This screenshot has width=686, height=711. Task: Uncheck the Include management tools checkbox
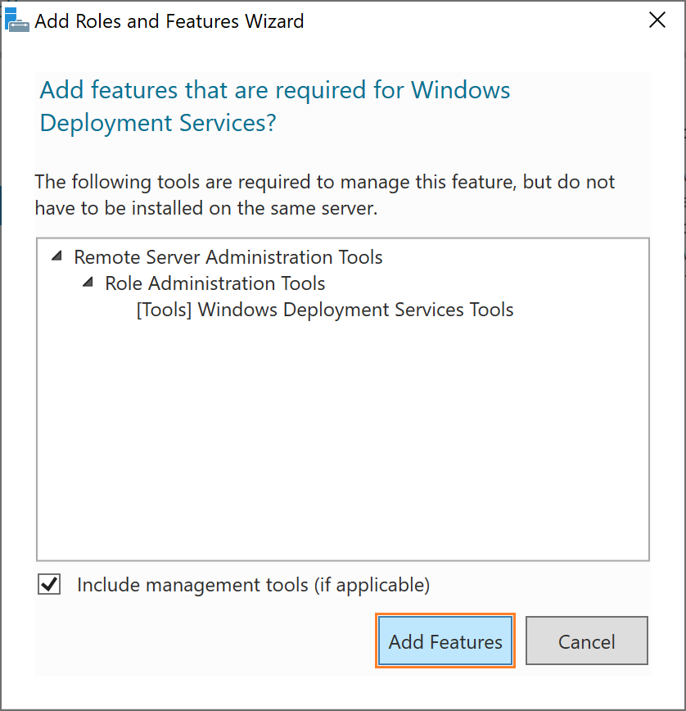point(49,583)
